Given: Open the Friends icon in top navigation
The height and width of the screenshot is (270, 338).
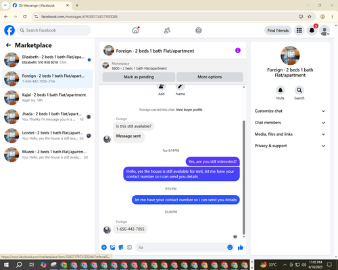Looking at the screenshot, I should (167, 30).
